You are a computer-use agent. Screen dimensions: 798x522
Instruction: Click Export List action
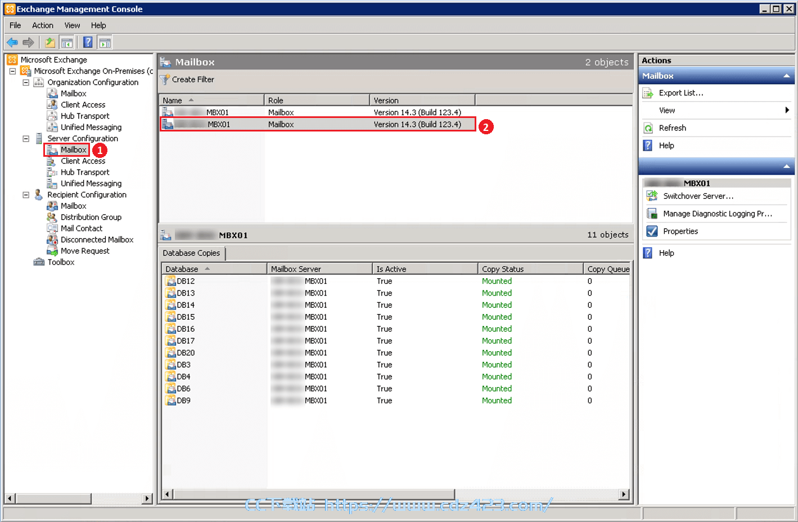click(681, 93)
